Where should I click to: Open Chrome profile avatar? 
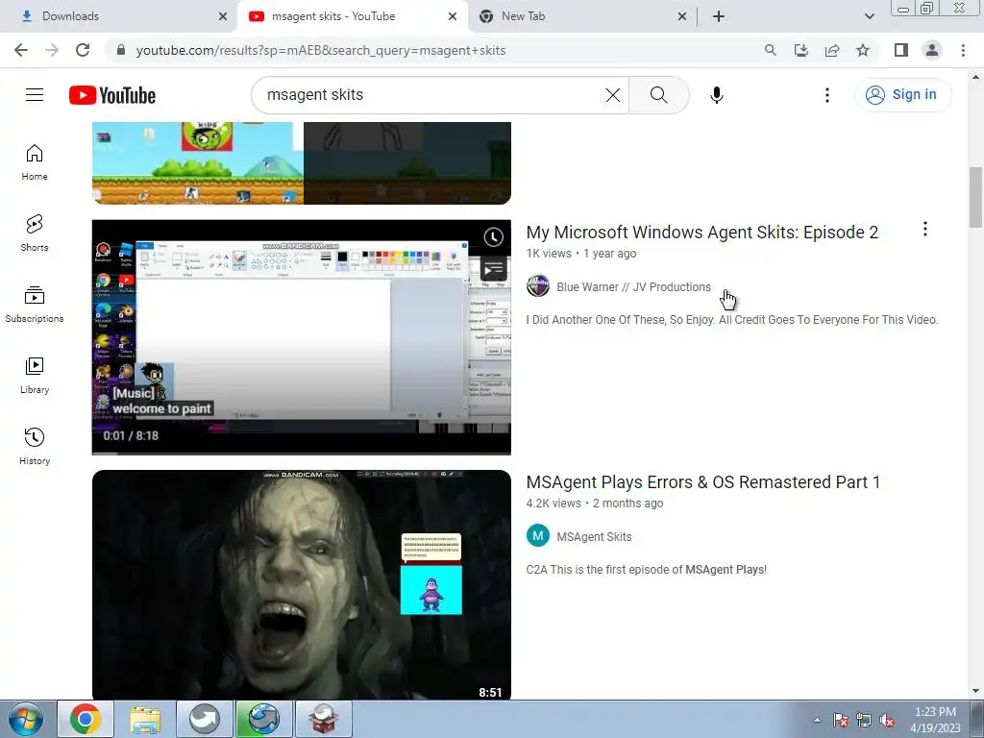tap(932, 50)
